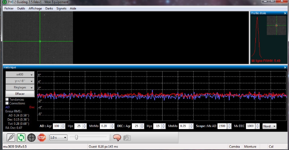Start looping exposures with green arrows icon

point(21,137)
